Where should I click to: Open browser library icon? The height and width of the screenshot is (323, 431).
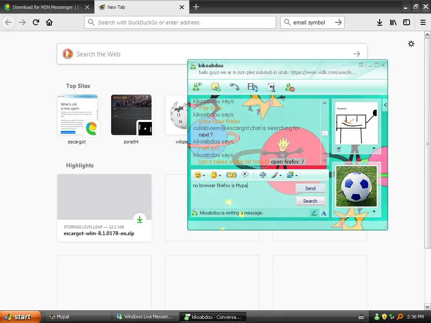tap(393, 22)
